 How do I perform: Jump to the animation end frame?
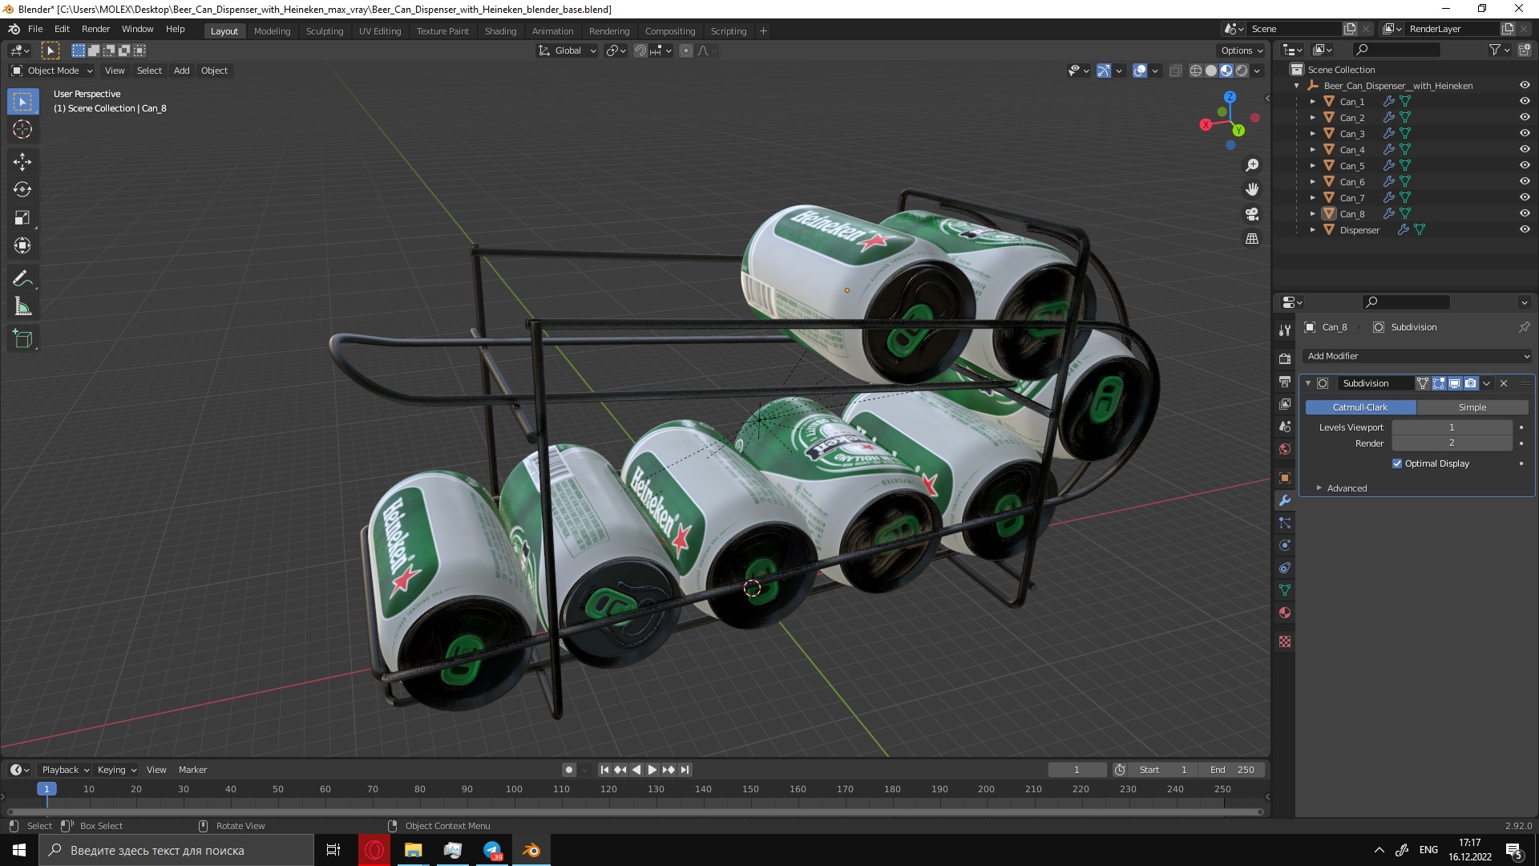coord(685,770)
